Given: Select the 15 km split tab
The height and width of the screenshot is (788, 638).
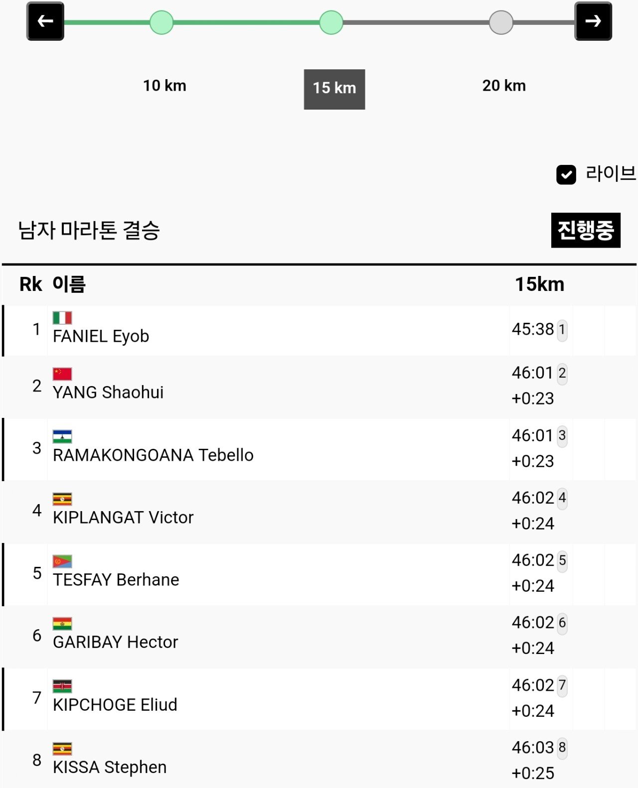Looking at the screenshot, I should click(x=334, y=89).
